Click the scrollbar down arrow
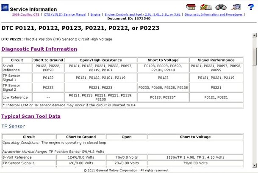 254,165
